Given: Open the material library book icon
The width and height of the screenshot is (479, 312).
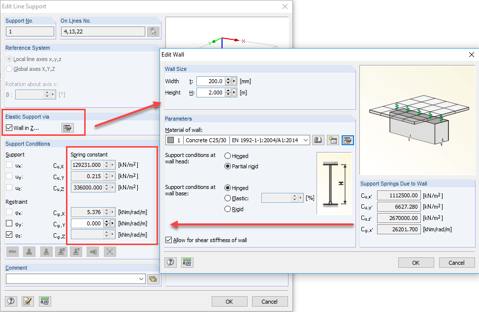Looking at the screenshot, I should pos(318,140).
